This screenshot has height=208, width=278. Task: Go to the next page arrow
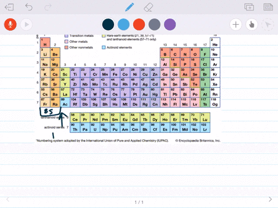click(270, 199)
